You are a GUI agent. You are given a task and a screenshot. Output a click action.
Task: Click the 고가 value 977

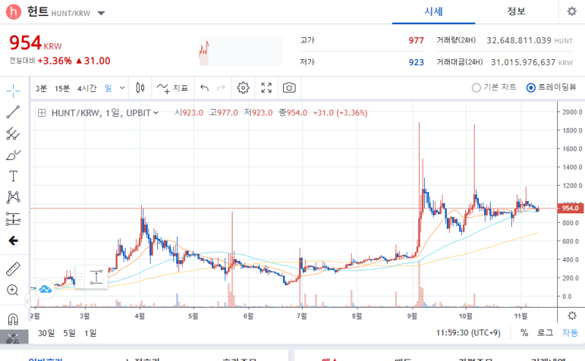click(416, 40)
